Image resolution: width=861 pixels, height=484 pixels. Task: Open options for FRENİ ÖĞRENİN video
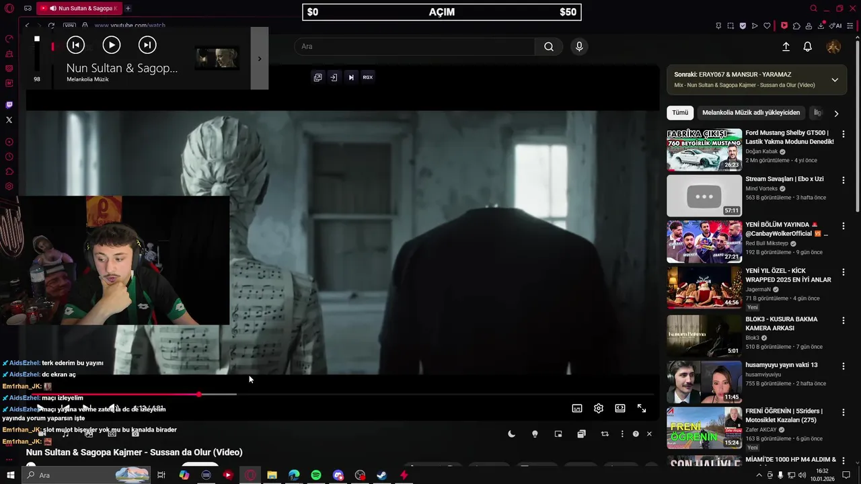point(844,412)
